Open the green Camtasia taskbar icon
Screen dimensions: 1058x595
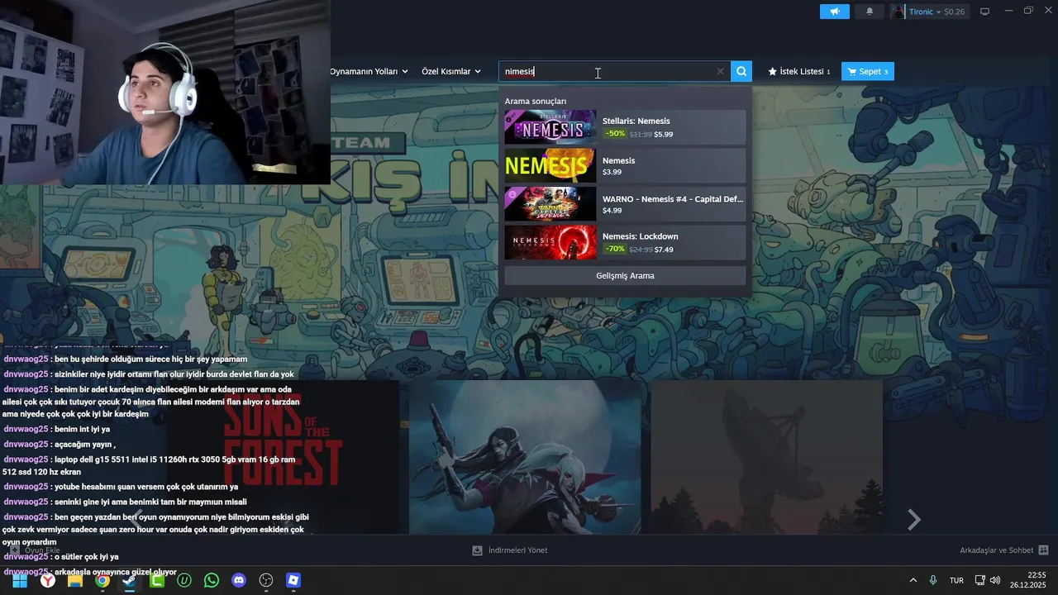(157, 580)
